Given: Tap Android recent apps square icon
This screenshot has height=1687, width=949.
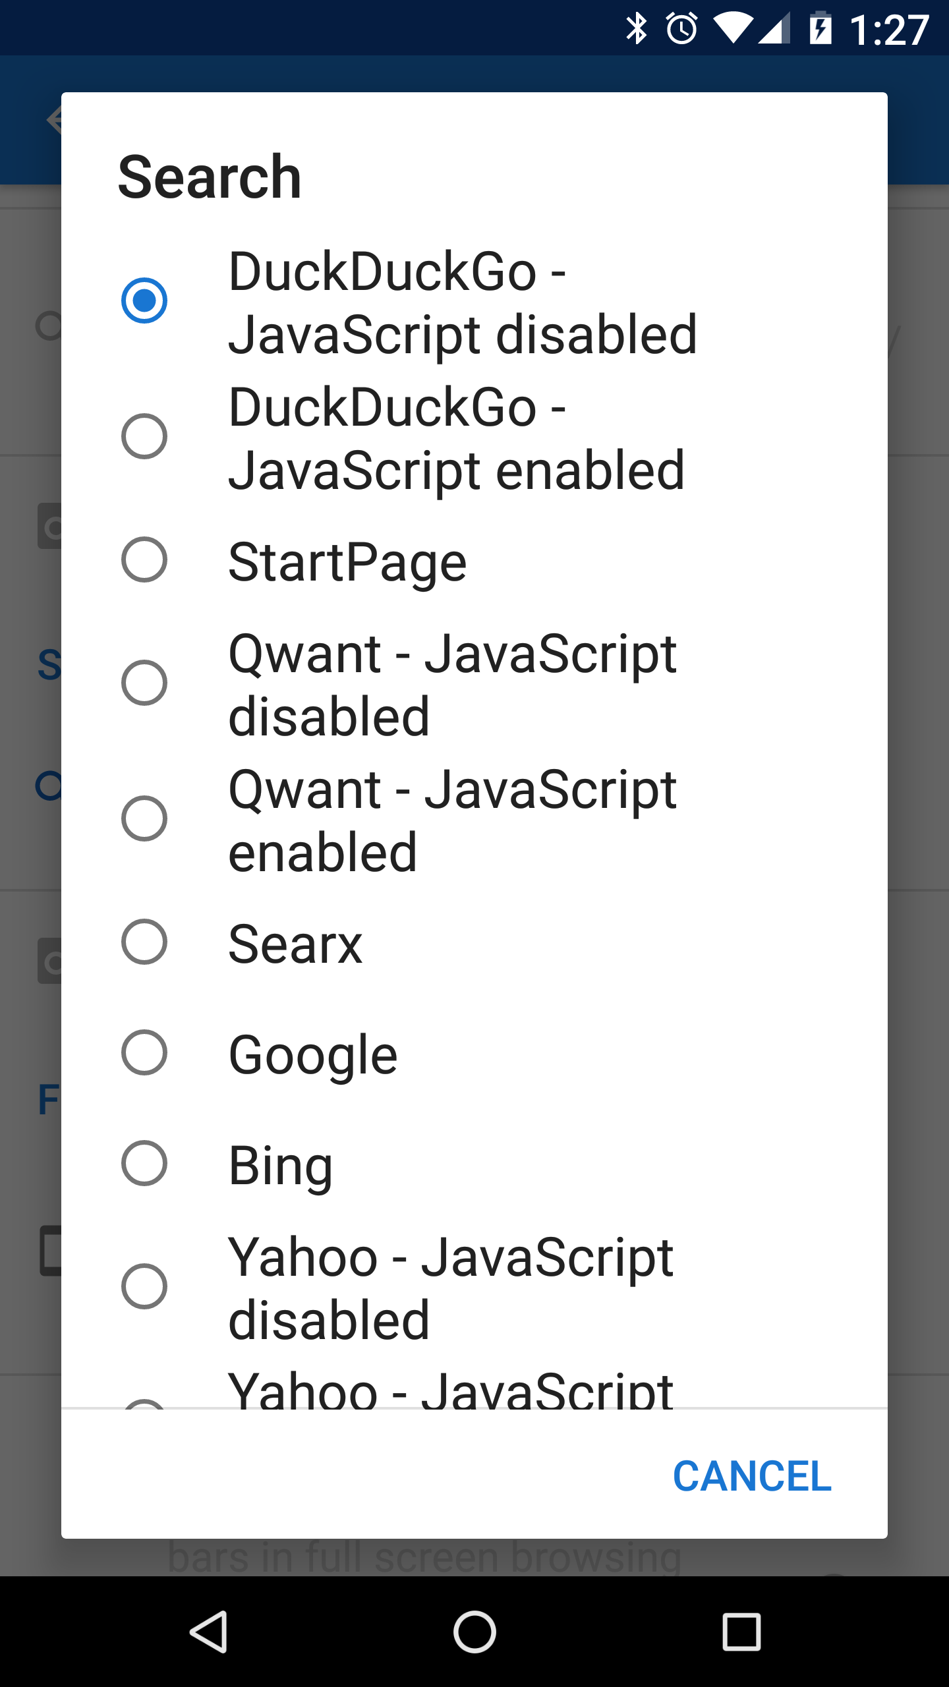Looking at the screenshot, I should pos(741,1632).
